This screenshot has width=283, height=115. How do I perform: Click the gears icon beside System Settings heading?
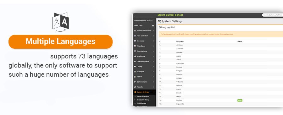click(x=159, y=21)
